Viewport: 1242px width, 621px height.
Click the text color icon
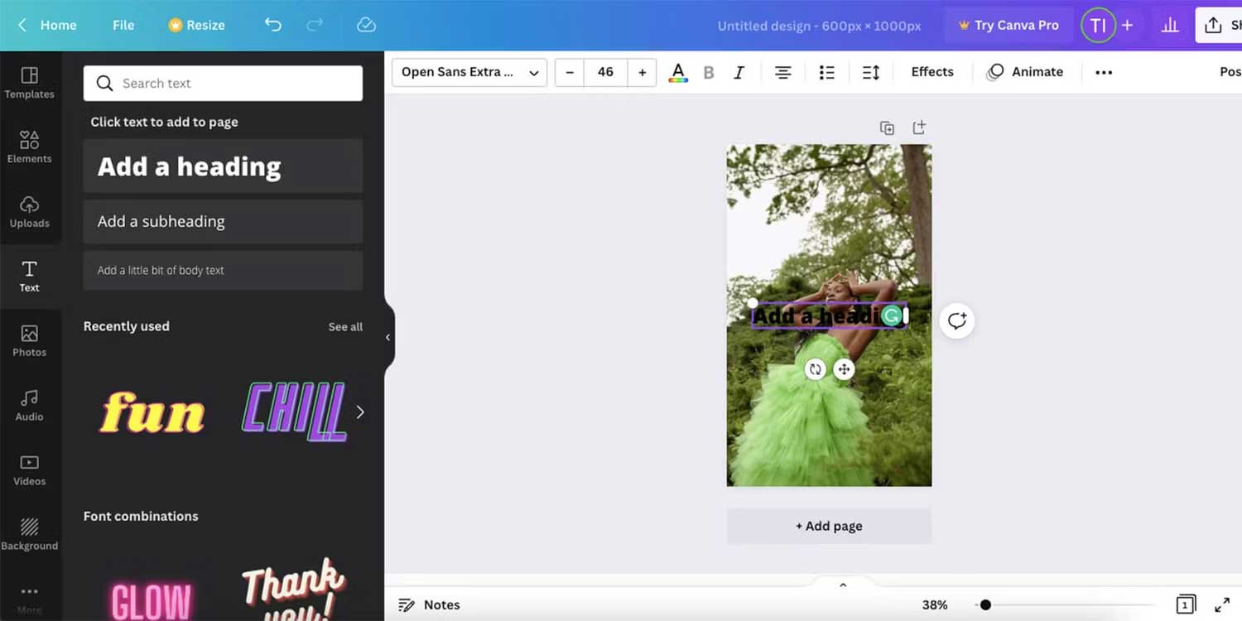click(x=677, y=72)
